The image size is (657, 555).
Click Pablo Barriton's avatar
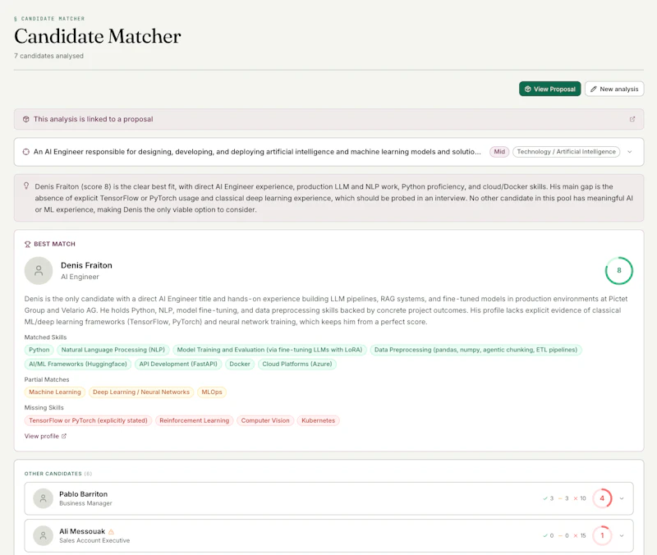44,498
